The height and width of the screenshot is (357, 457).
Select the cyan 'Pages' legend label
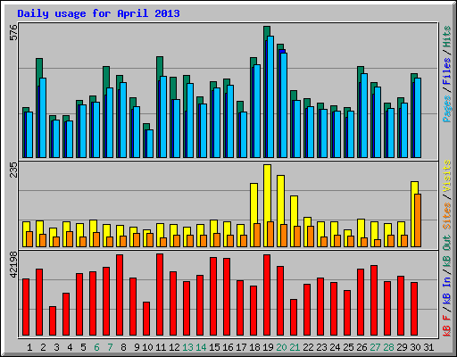447,109
